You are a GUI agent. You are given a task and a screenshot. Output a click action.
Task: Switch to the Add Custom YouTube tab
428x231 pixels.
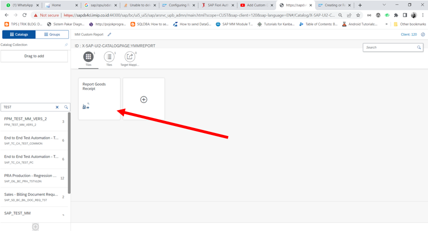[257, 5]
